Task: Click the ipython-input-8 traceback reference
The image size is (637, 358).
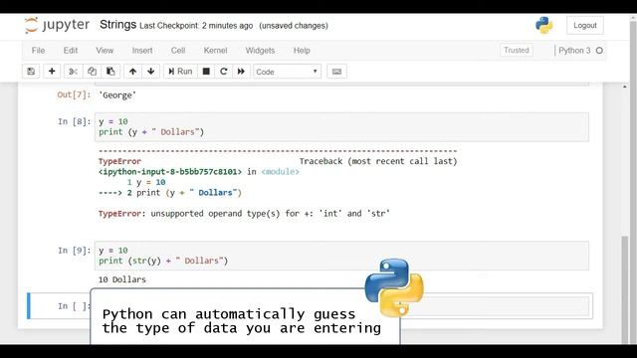Action: pyautogui.click(x=170, y=172)
